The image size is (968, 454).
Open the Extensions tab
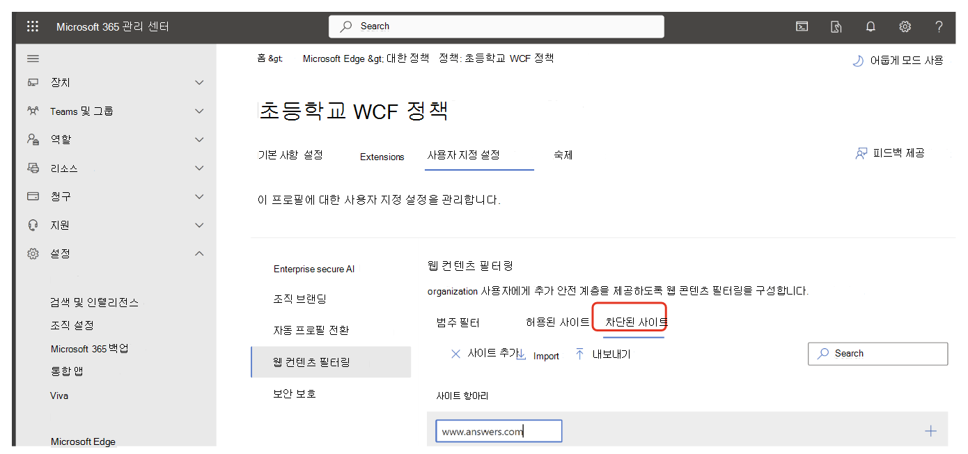(382, 157)
